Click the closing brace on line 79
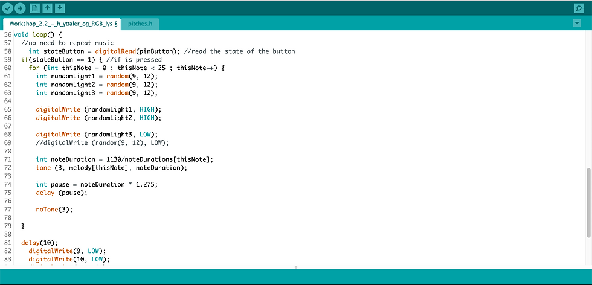The width and height of the screenshot is (592, 285). tap(23, 226)
